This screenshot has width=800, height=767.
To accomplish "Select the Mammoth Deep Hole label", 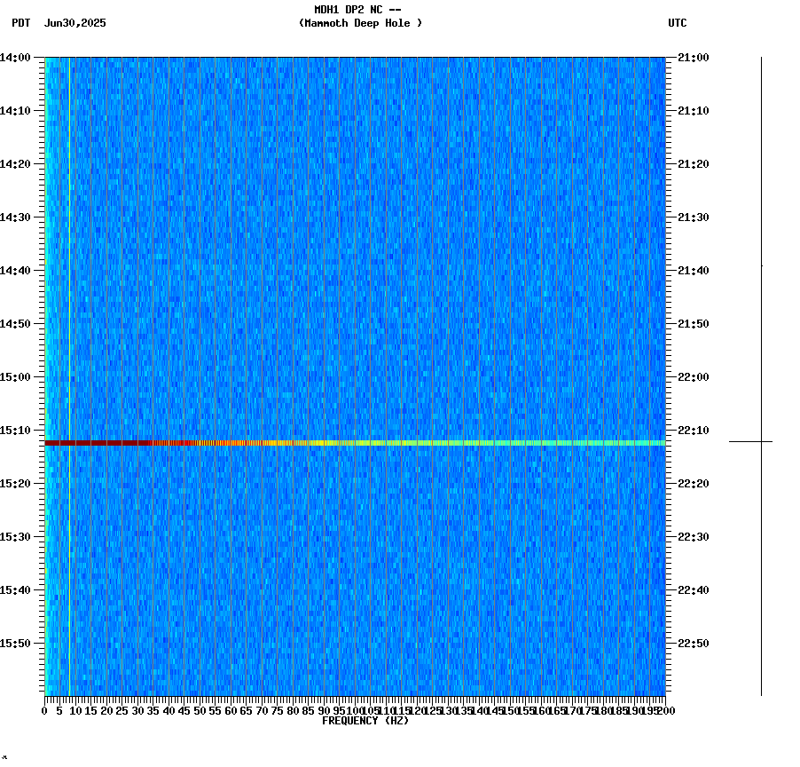I will (360, 24).
